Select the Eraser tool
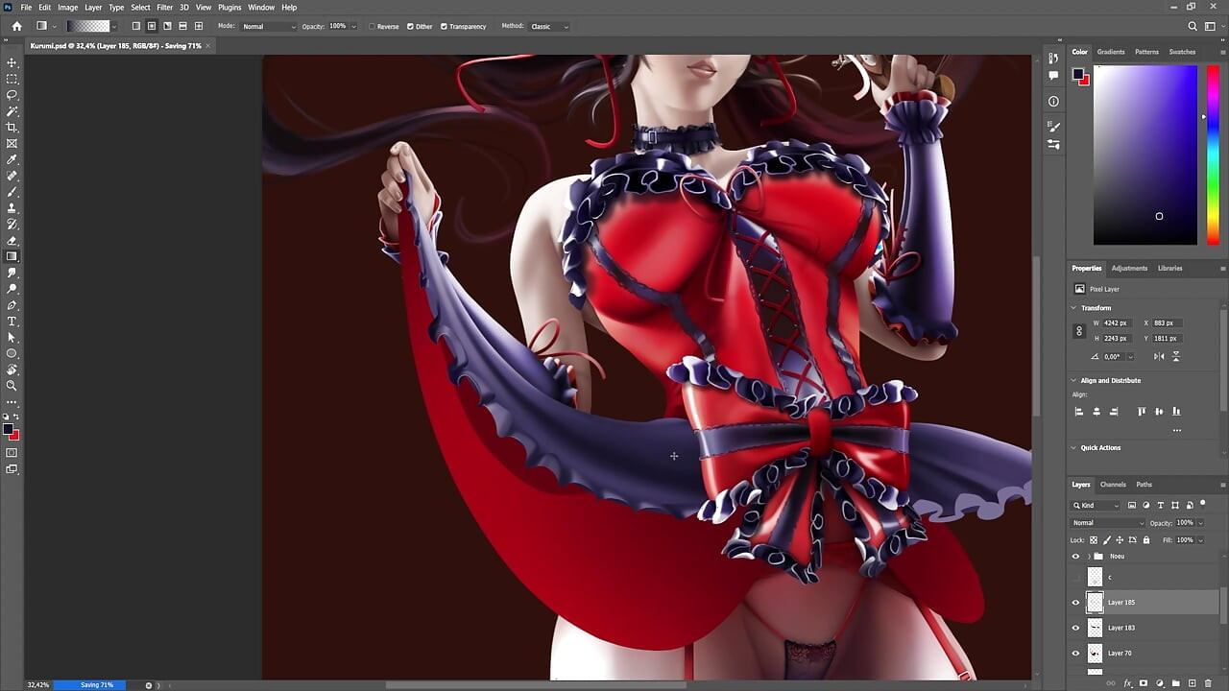1229x691 pixels. 12,241
